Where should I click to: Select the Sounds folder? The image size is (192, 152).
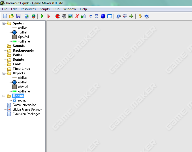[19, 46]
